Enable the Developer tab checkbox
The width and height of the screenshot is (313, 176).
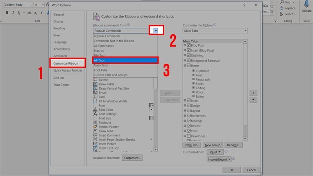pos(189,136)
